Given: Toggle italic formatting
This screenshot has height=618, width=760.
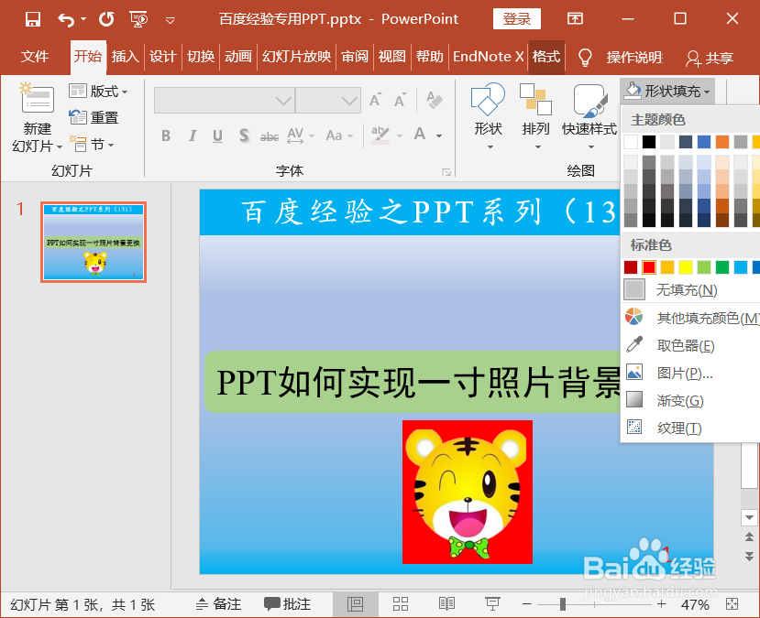Looking at the screenshot, I should (x=193, y=136).
